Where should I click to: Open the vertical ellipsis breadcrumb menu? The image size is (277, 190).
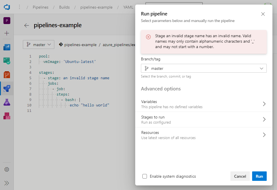tap(19, 7)
